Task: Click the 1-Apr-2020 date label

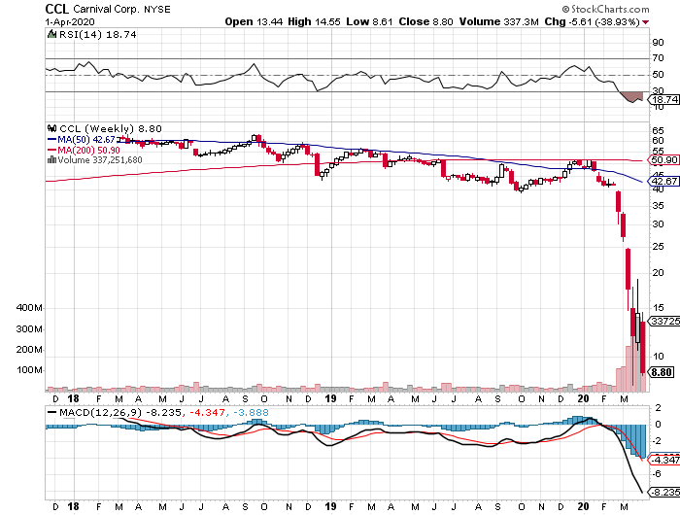Action: (x=70, y=22)
